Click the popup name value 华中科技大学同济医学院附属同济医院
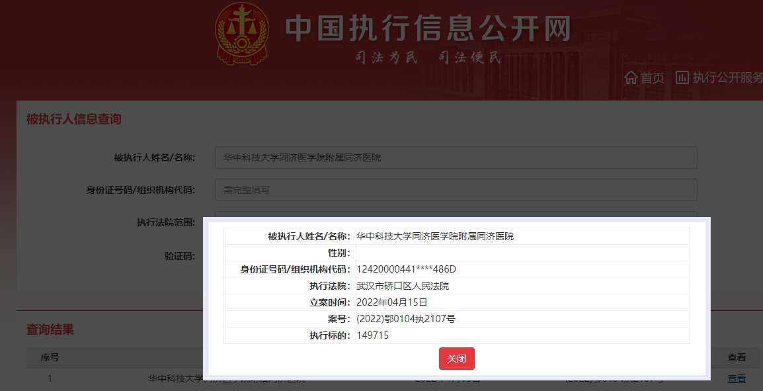 (435, 237)
